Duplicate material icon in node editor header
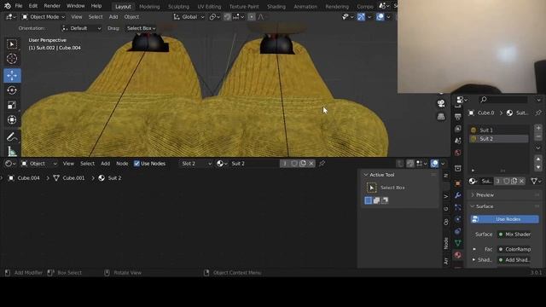Image resolution: width=546 pixels, height=307 pixels. point(303,163)
